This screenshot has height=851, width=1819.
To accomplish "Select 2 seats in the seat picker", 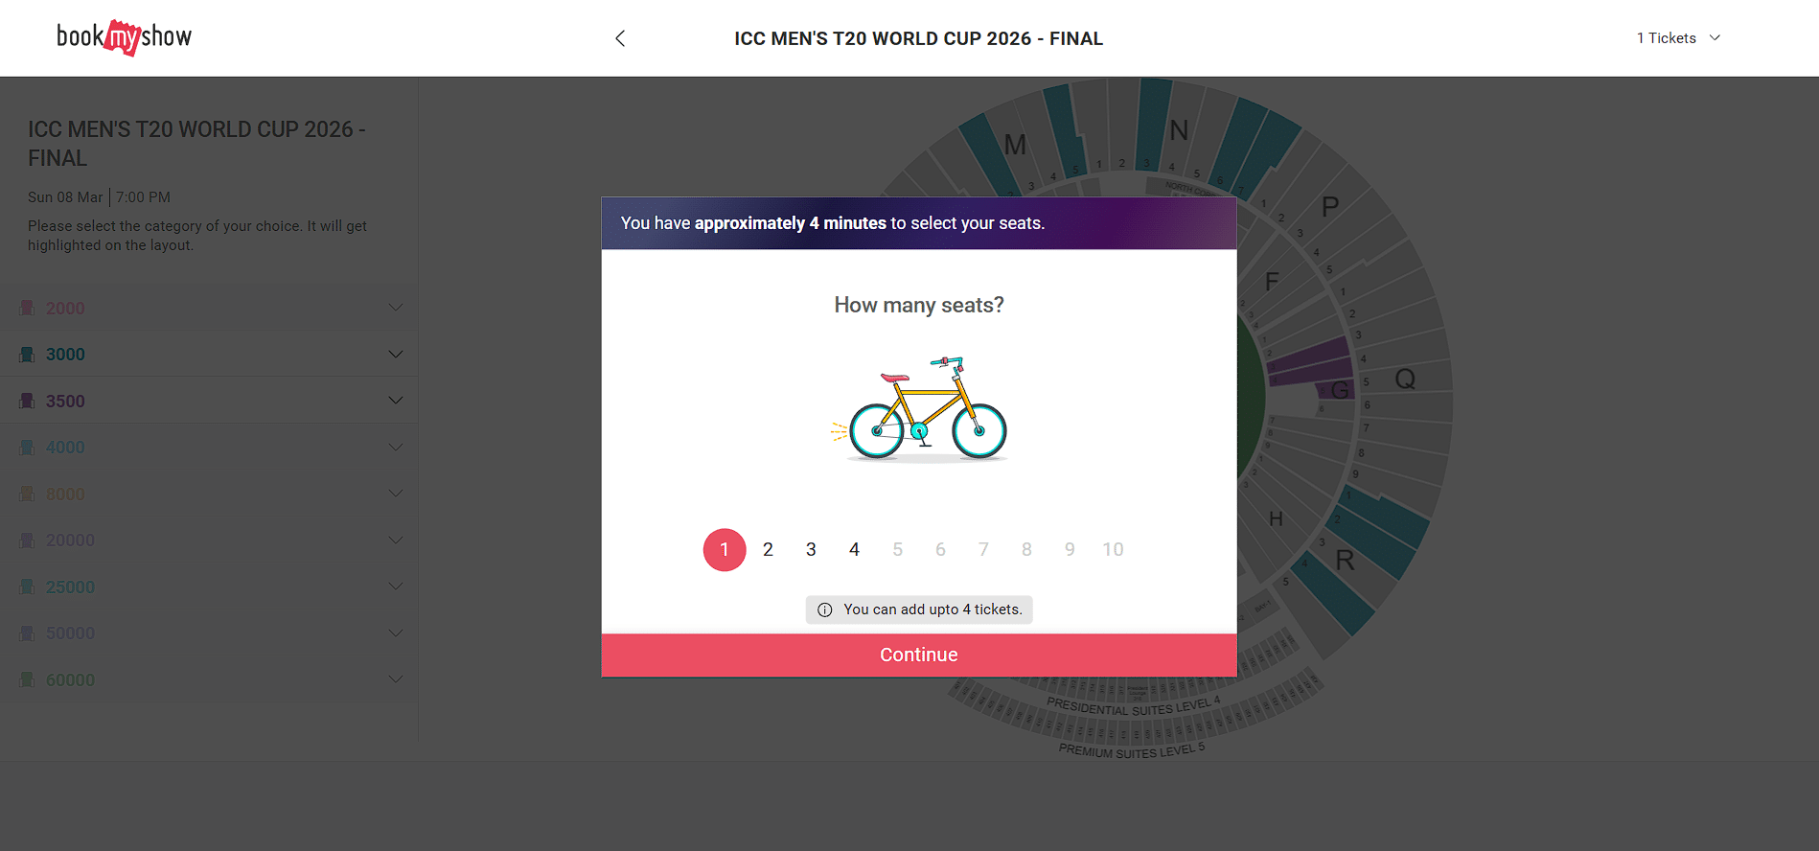I will [768, 549].
